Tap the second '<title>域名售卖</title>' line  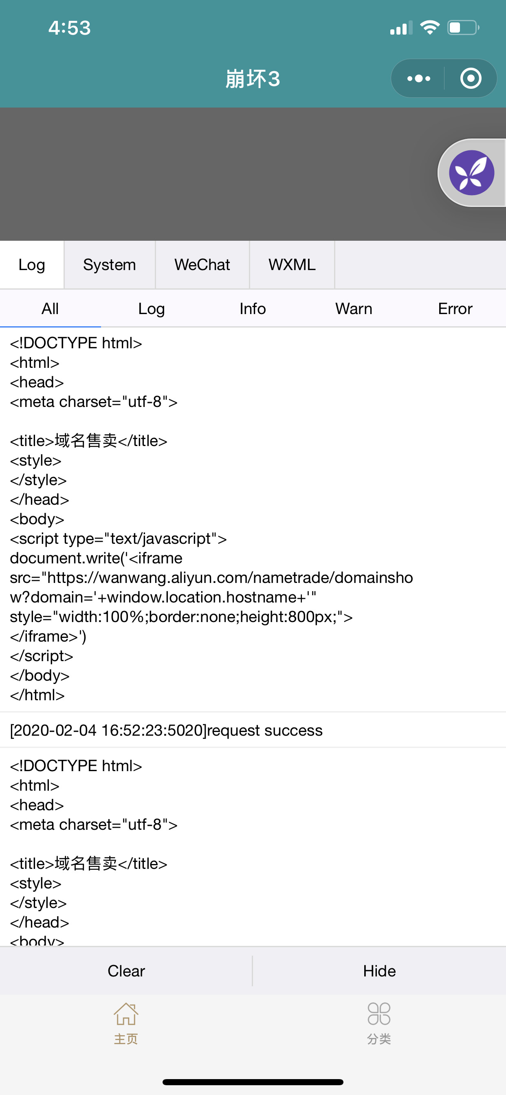pyautogui.click(x=88, y=863)
